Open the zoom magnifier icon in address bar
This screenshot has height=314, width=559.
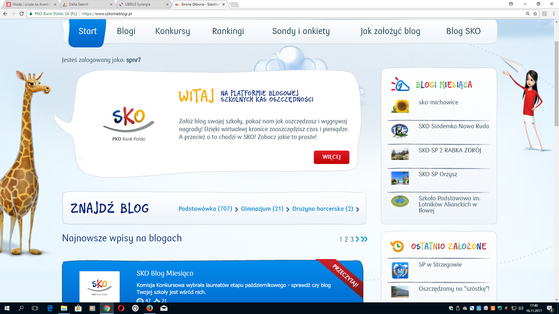coord(528,14)
